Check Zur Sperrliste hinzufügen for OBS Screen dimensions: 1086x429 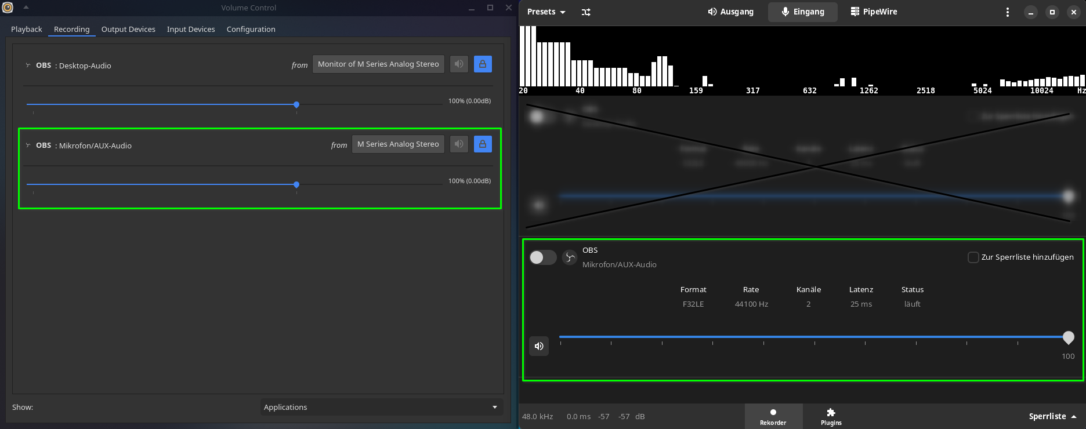pyautogui.click(x=973, y=257)
